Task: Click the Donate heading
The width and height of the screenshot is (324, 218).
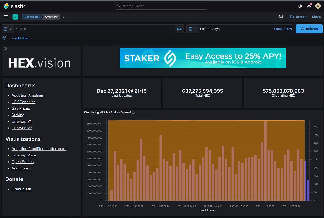Action: click(14, 179)
